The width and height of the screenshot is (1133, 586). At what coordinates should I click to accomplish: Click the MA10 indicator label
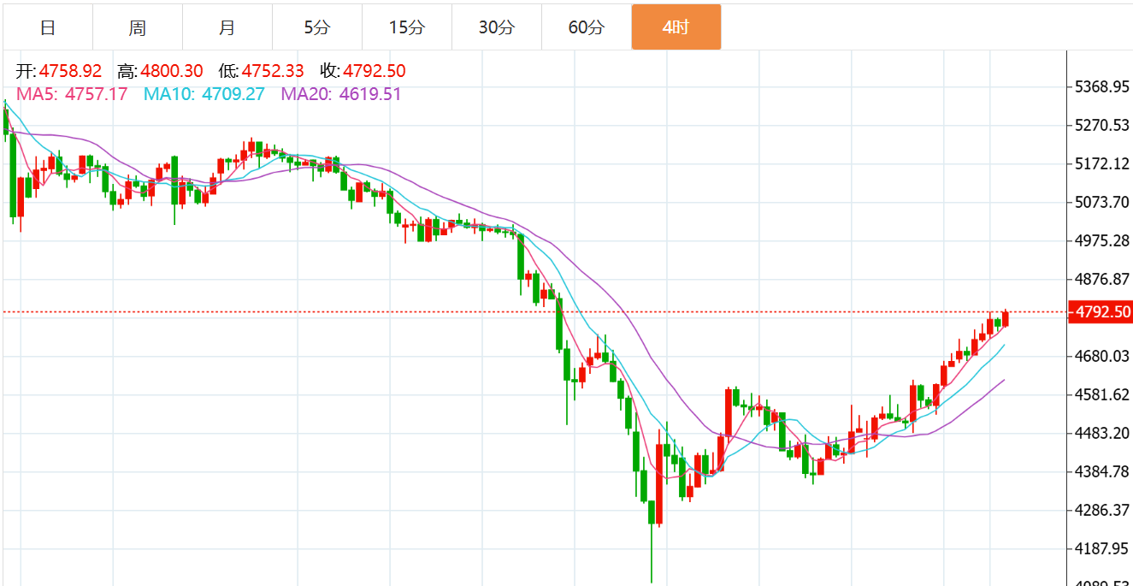point(204,94)
